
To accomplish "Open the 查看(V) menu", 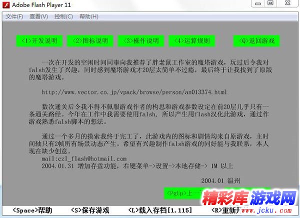I will (x=38, y=16).
